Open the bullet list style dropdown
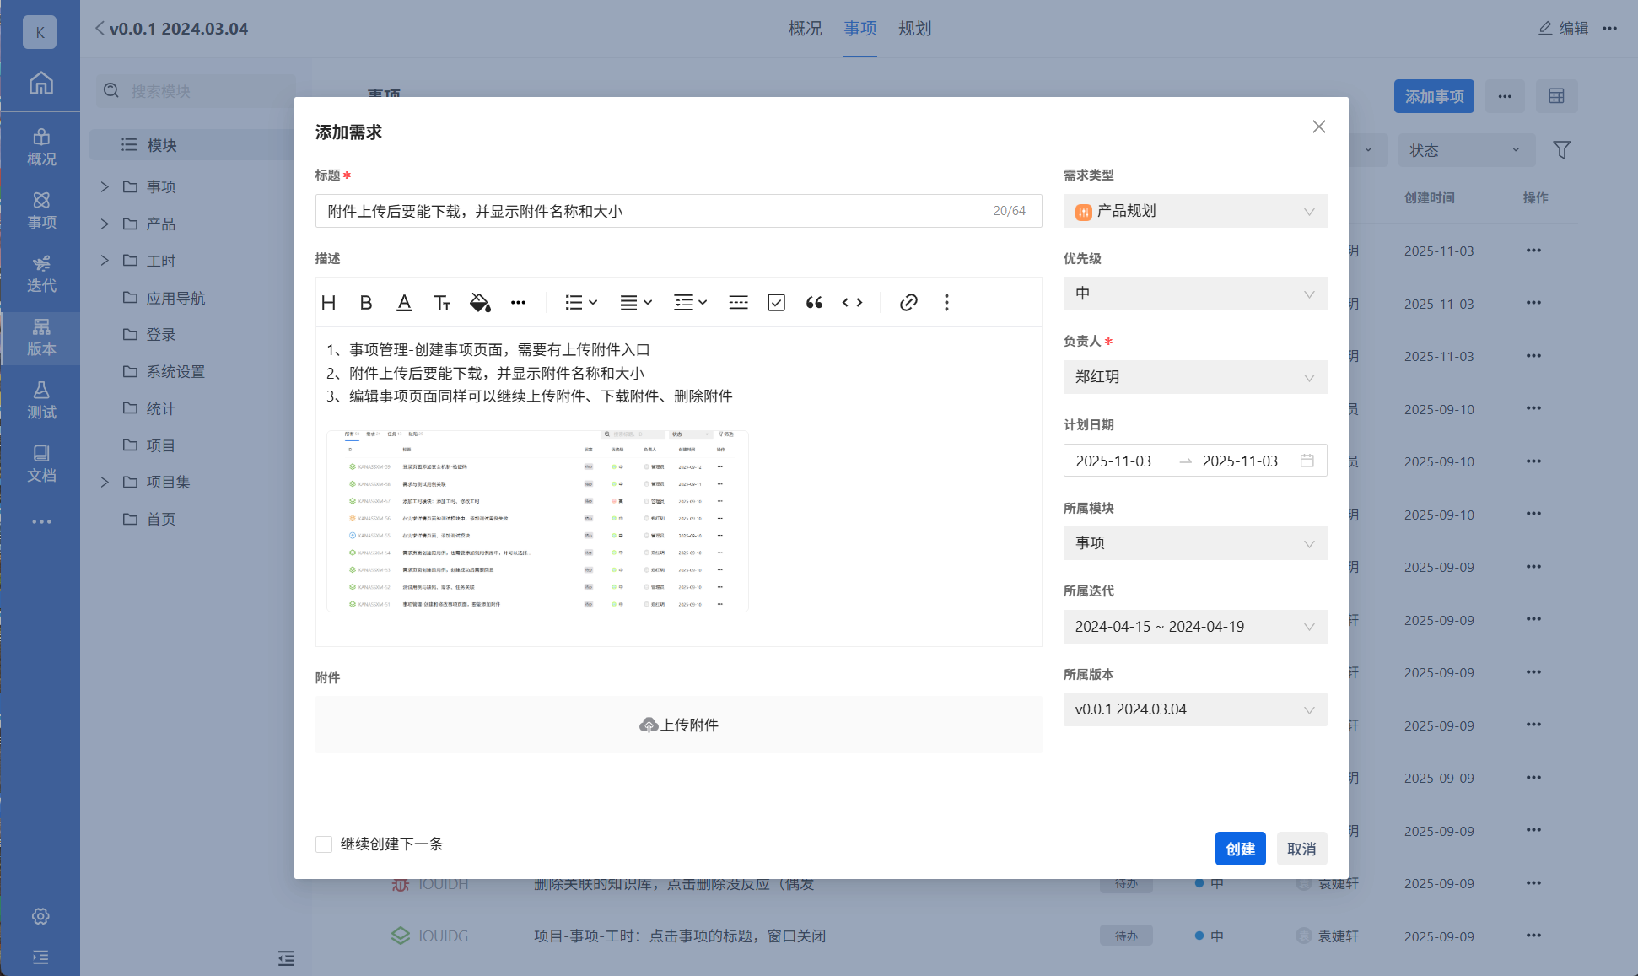Image resolution: width=1638 pixels, height=976 pixels. point(581,303)
